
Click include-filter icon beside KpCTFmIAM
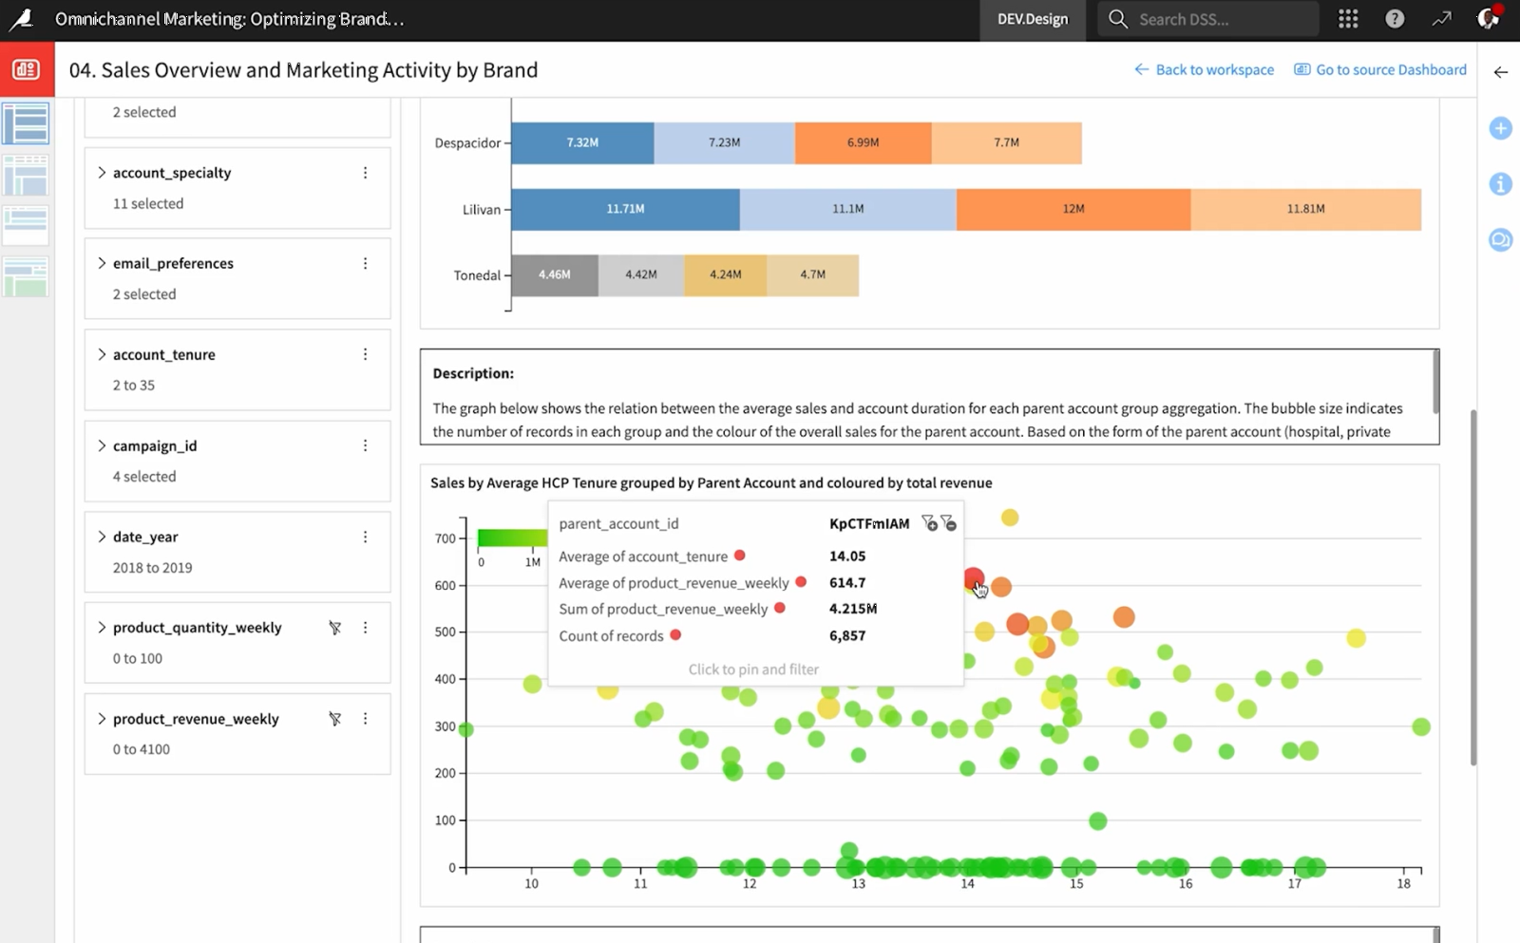929,523
